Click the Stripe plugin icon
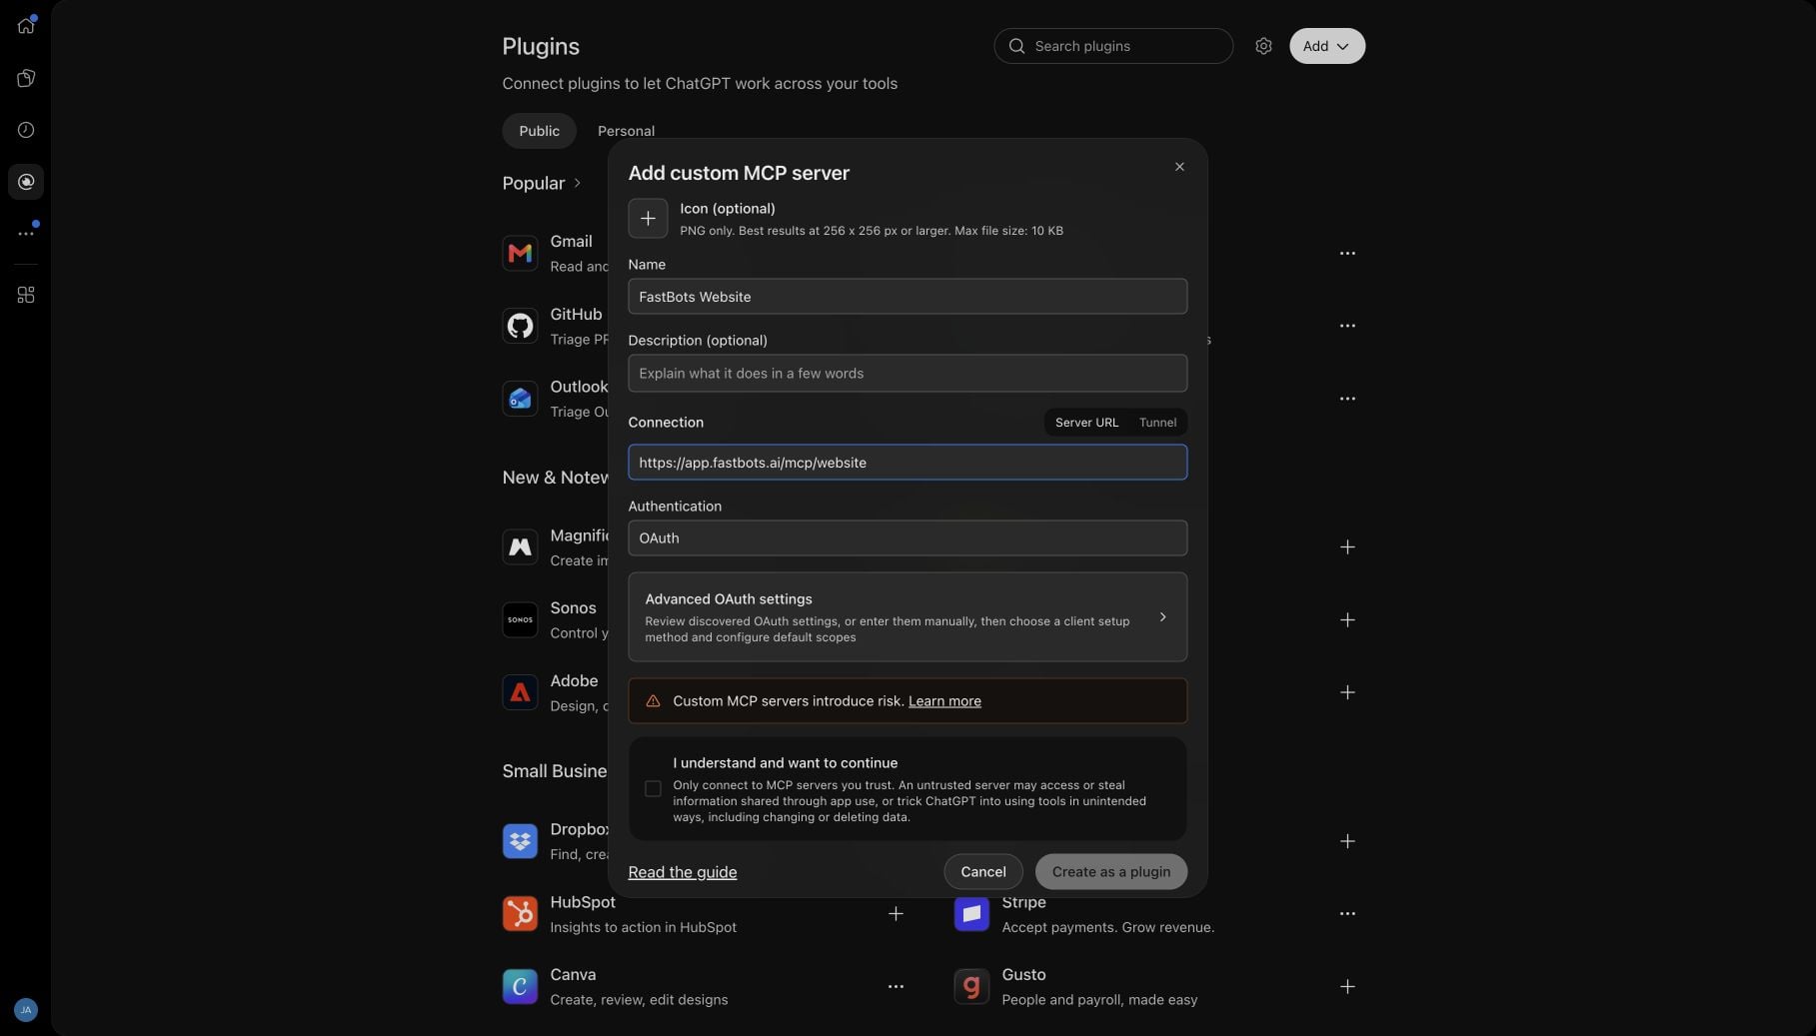This screenshot has height=1036, width=1816. pyautogui.click(x=971, y=914)
